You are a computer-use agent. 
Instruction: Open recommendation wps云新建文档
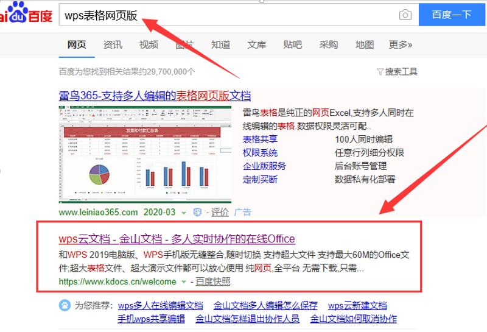[x=357, y=306]
